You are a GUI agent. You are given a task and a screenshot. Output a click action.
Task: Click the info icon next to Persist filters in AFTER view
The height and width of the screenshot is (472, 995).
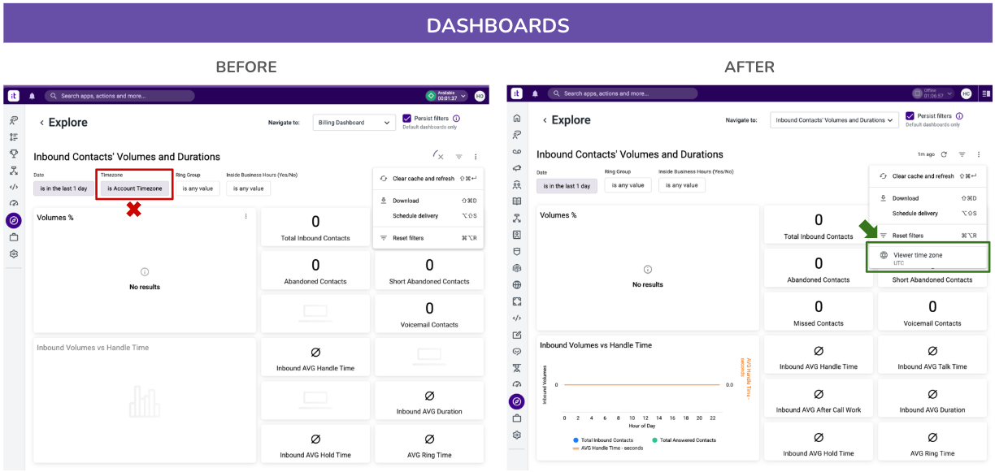960,116
